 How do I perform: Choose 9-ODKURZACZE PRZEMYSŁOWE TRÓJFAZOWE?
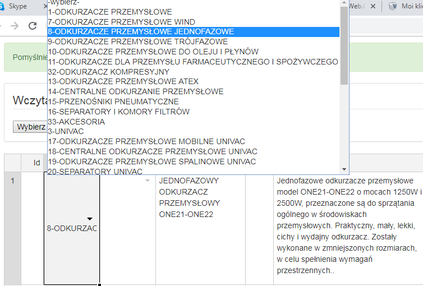coord(194,42)
